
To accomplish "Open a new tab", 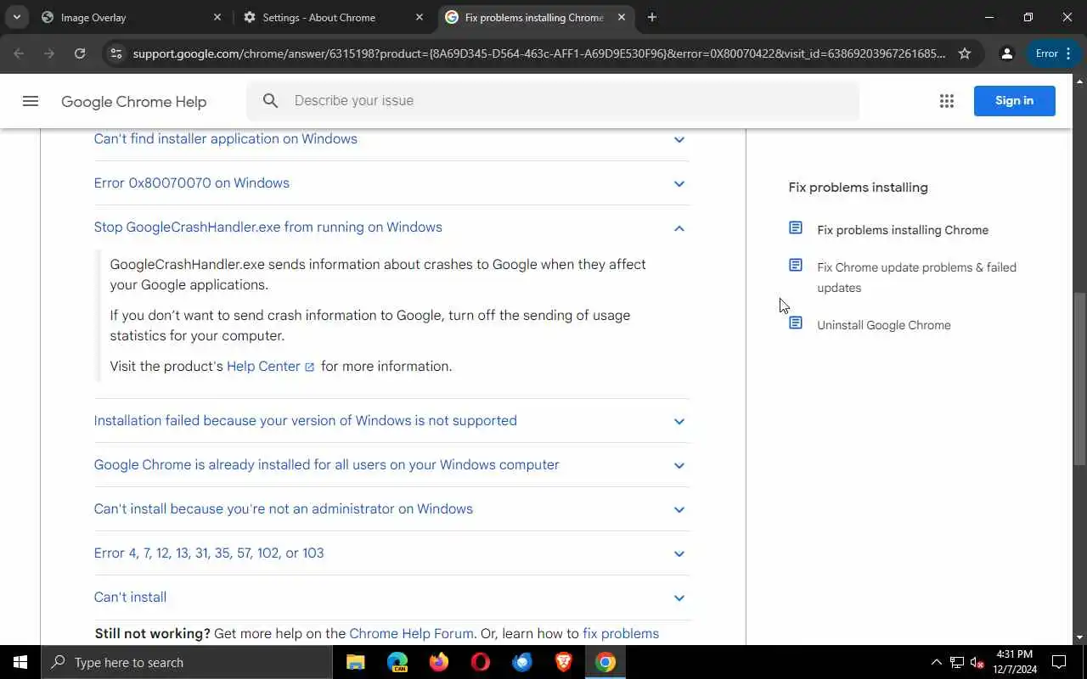I will point(651,17).
